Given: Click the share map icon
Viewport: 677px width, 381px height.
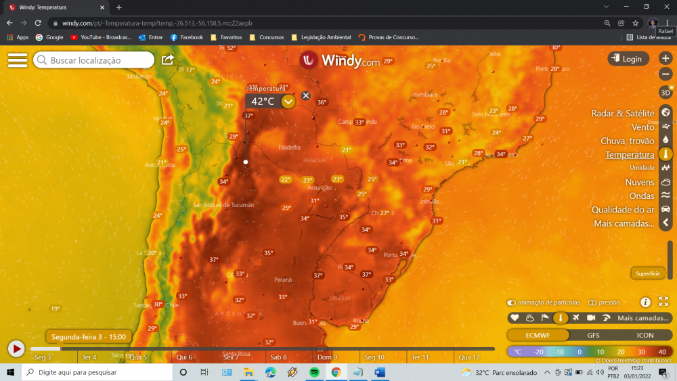Looking at the screenshot, I should point(167,60).
